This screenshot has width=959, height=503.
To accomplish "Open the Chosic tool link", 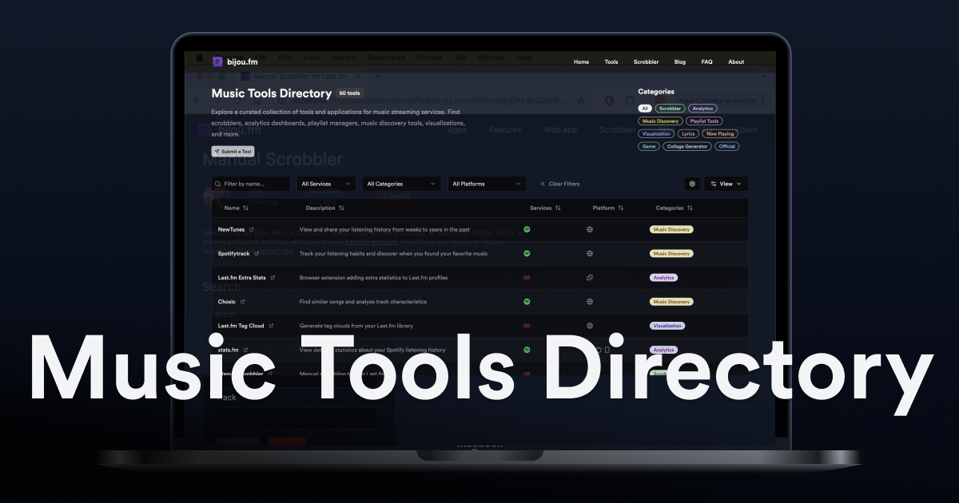I will 227,302.
